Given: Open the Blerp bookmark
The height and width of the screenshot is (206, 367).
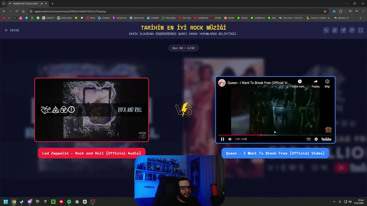Looking at the screenshot, I should pos(90,18).
